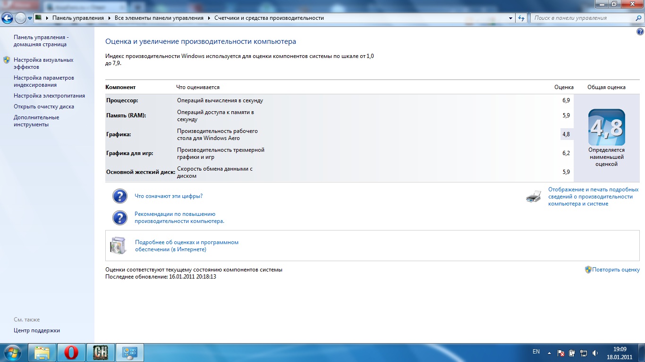Switch to the Control Panel taskbar button
The height and width of the screenshot is (362, 645).
coord(130,353)
